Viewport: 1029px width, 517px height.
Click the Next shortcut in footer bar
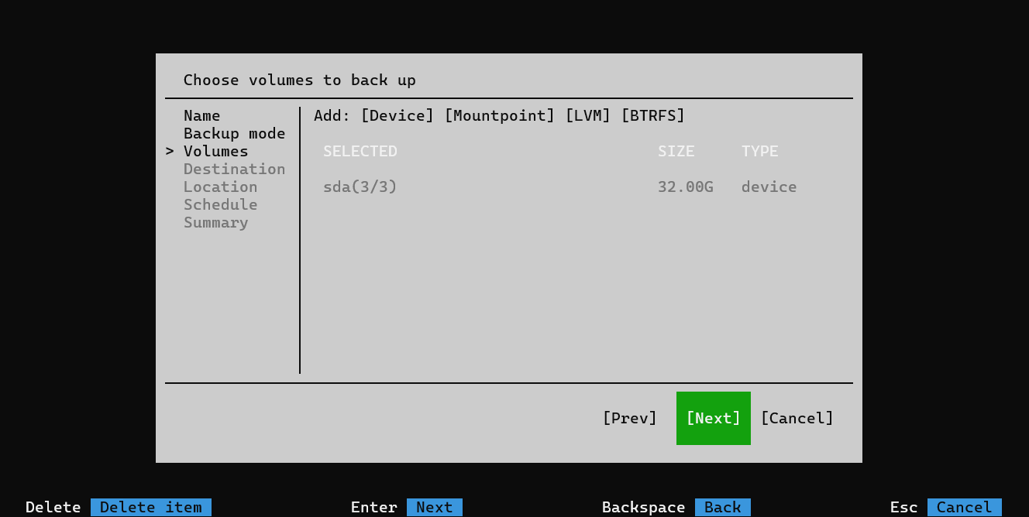[x=434, y=507]
